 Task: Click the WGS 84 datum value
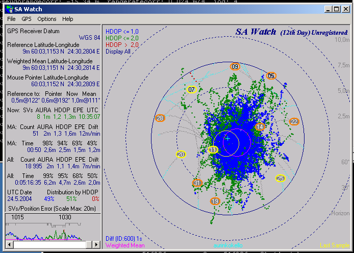[x=89, y=37]
